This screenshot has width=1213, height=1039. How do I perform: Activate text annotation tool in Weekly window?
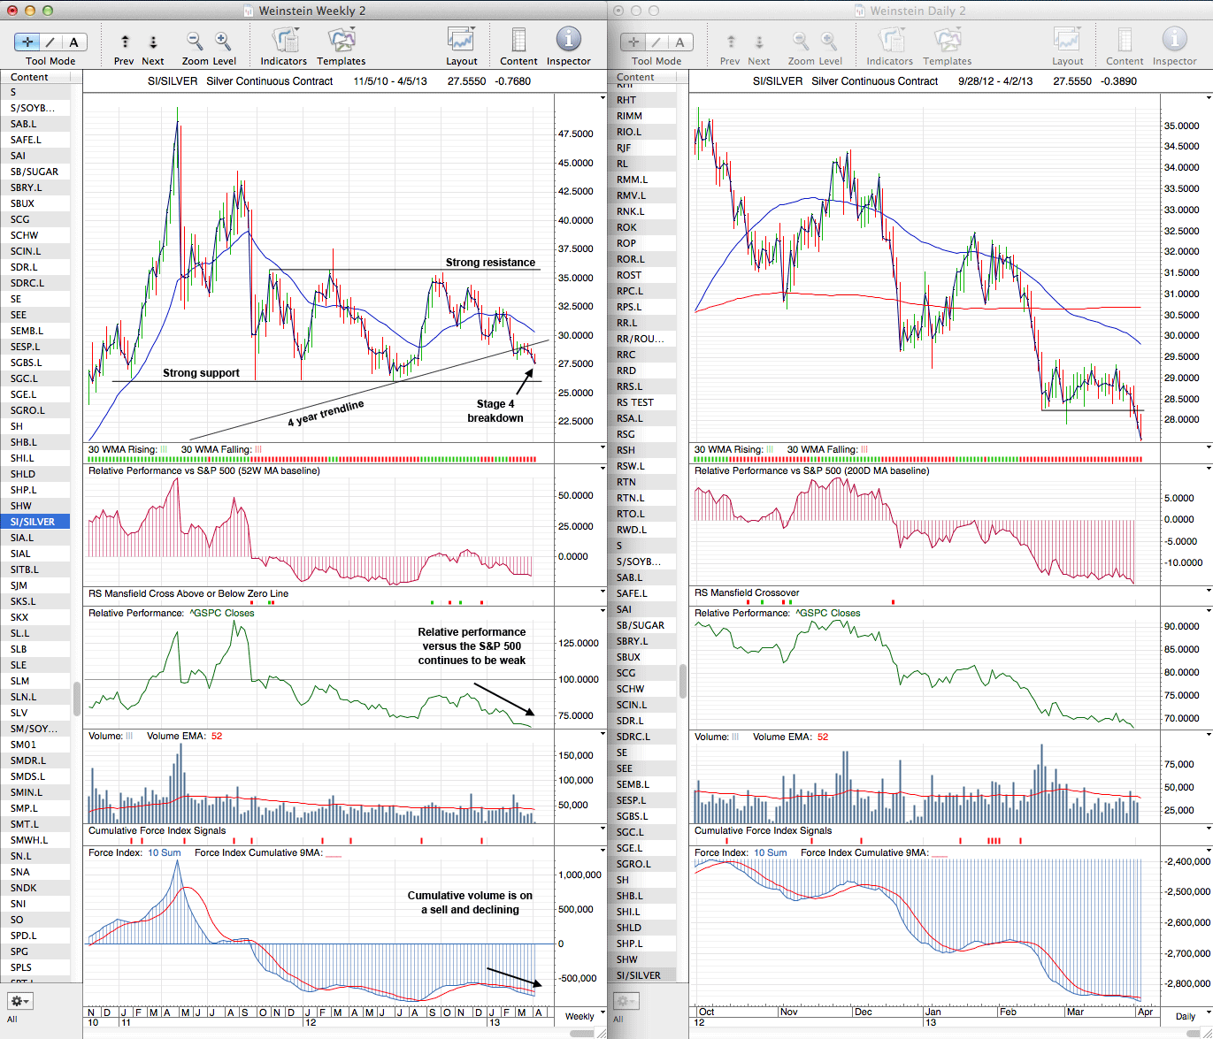point(73,42)
